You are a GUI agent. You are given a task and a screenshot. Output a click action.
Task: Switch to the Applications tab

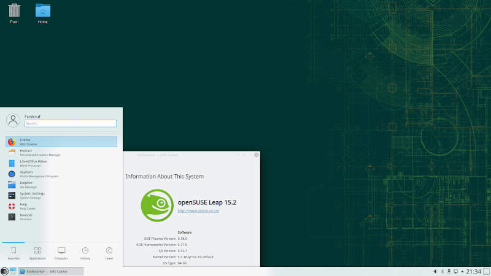pyautogui.click(x=37, y=253)
